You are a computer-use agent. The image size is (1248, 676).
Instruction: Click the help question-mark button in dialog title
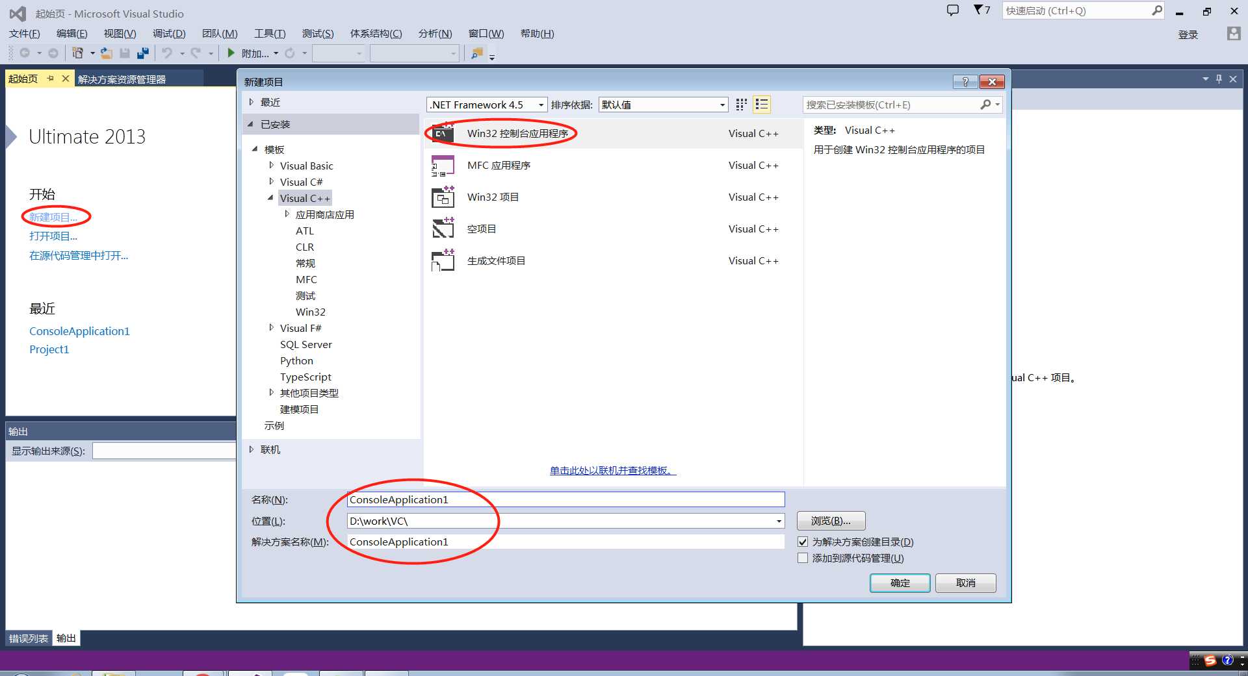[x=965, y=82]
